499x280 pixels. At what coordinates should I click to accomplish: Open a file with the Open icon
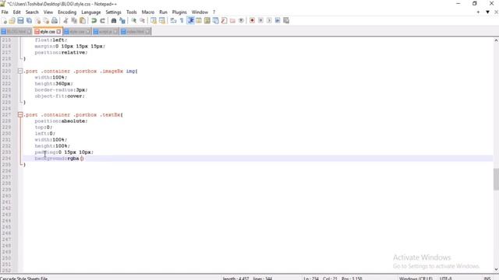12,21
